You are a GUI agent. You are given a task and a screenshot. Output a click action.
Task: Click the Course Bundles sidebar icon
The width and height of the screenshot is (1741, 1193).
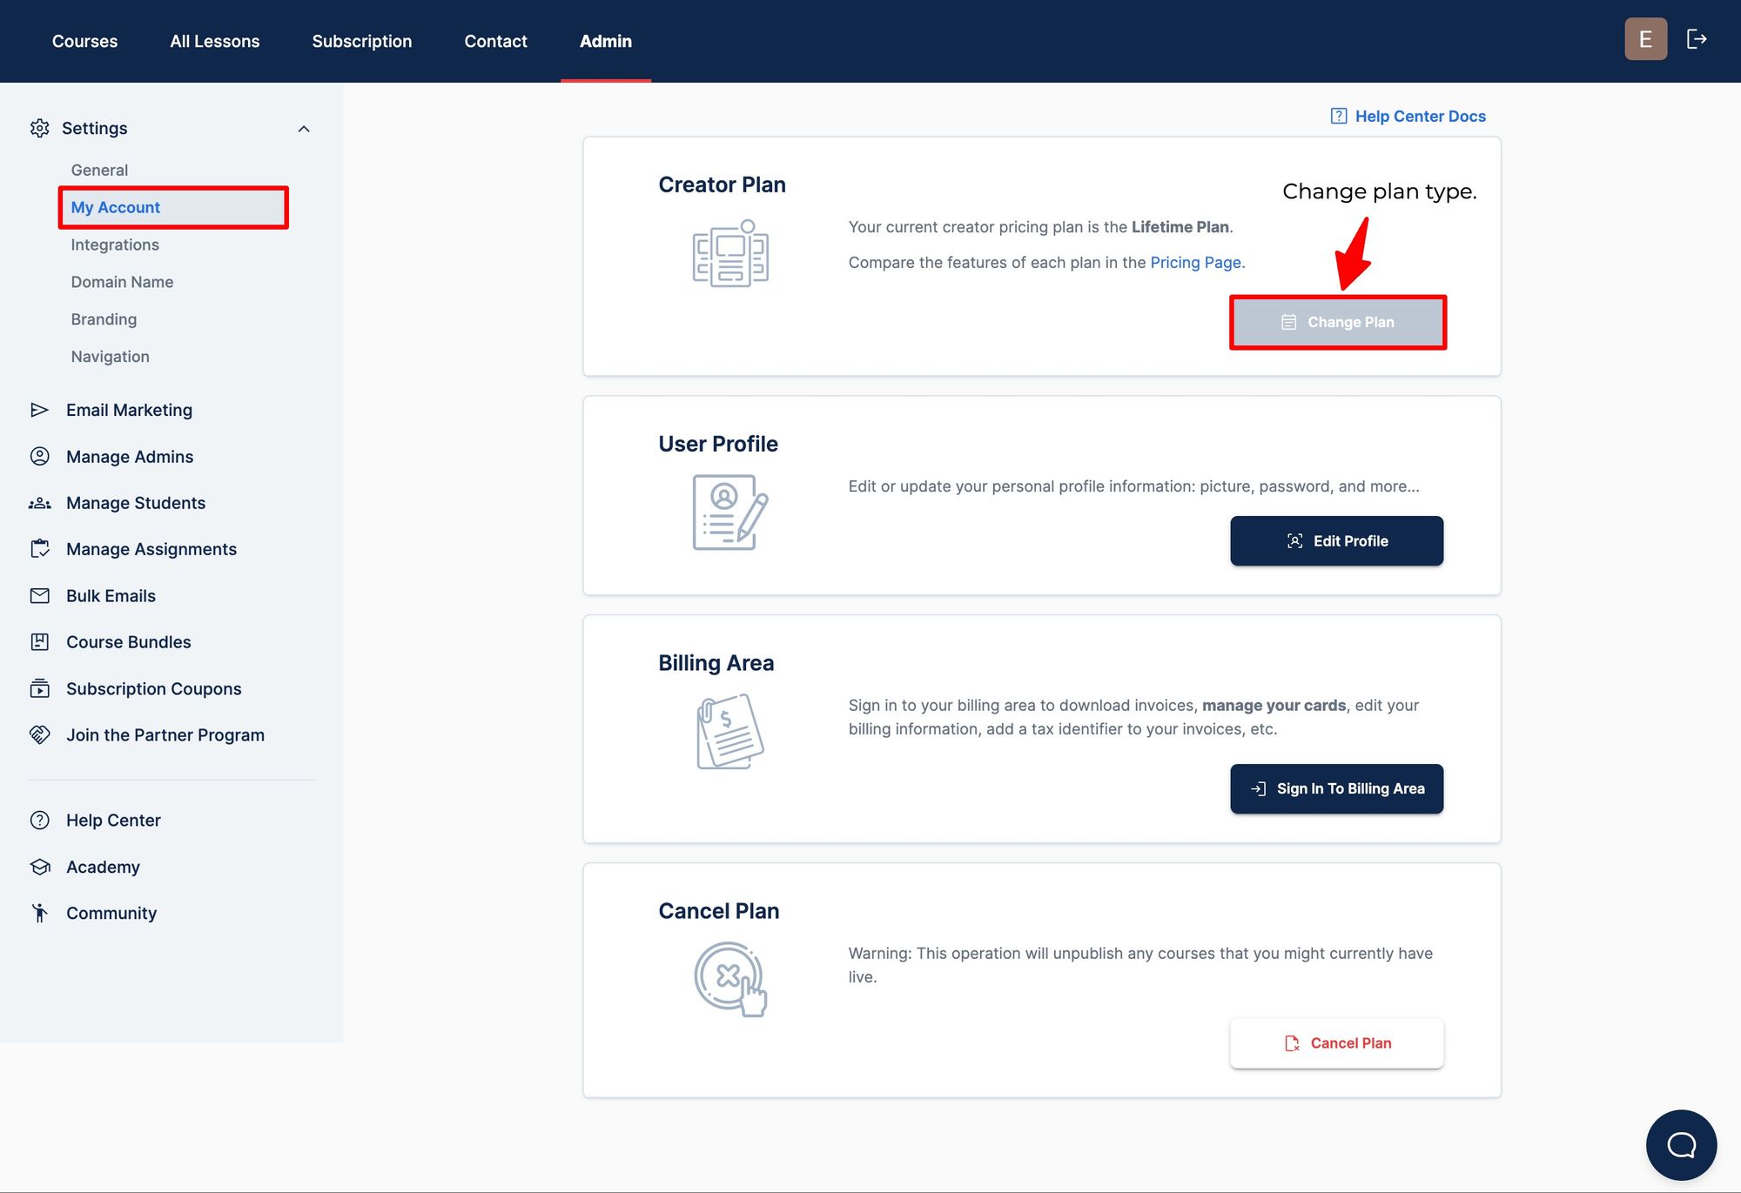(x=41, y=641)
